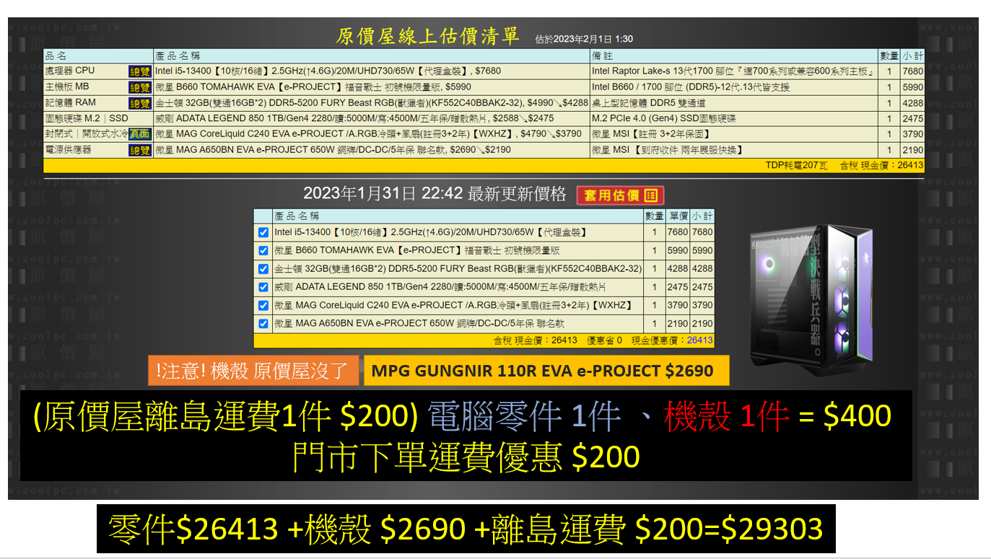Click Intel i5-13400 product name in top table
Screen dimensions: 991x559
click(328, 71)
